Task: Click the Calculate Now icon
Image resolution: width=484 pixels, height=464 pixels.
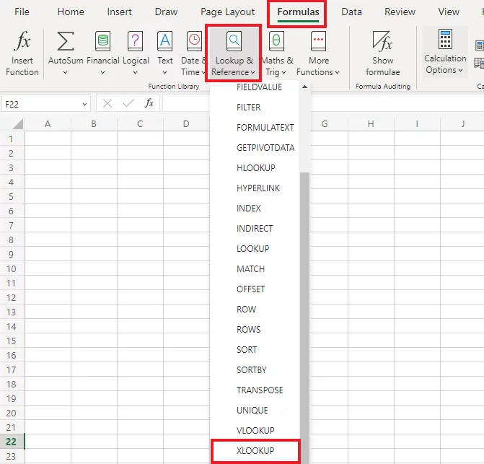Action: tap(480, 45)
